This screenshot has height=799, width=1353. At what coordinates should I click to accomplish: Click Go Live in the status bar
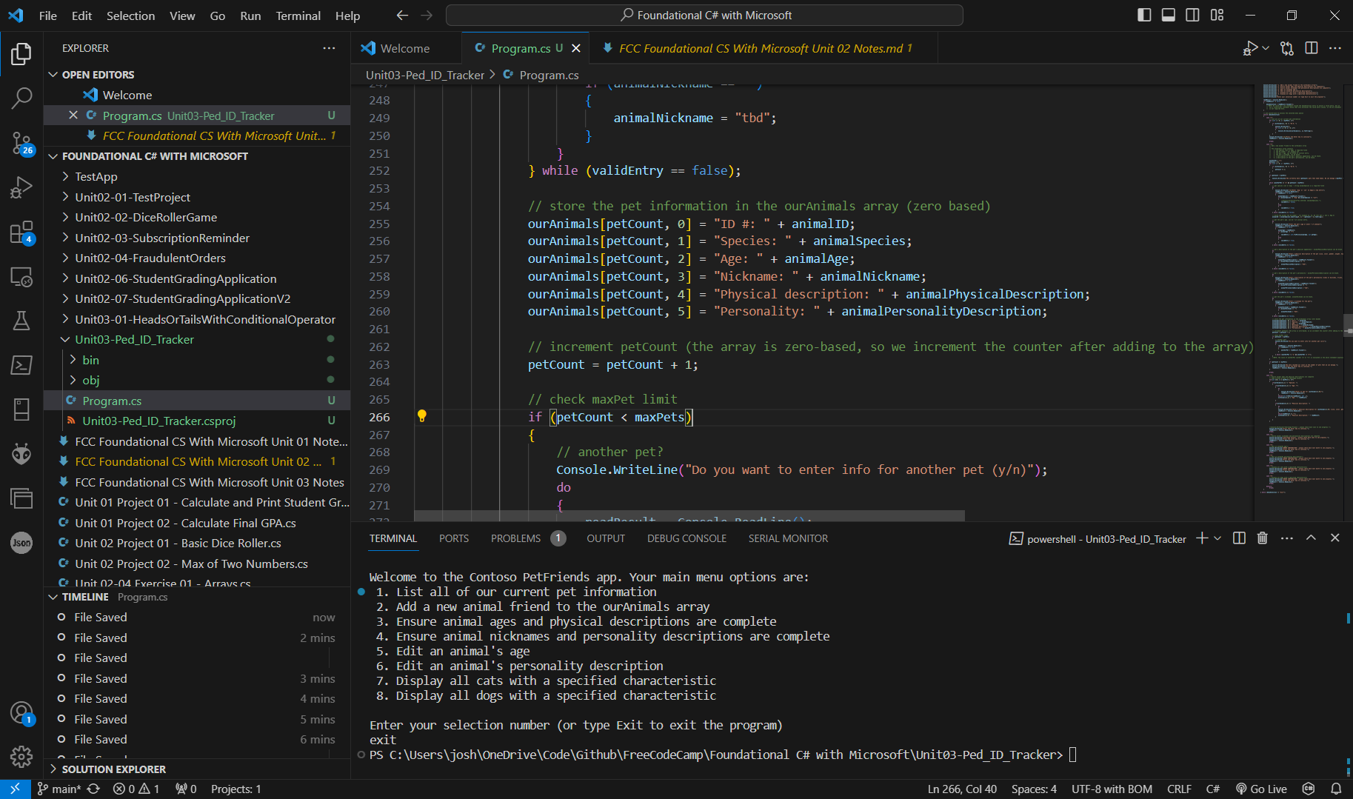1261,789
